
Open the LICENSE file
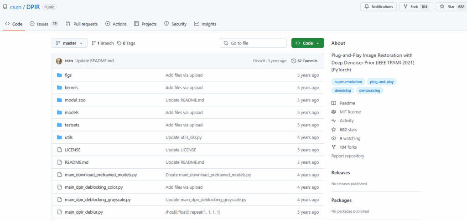tap(73, 150)
